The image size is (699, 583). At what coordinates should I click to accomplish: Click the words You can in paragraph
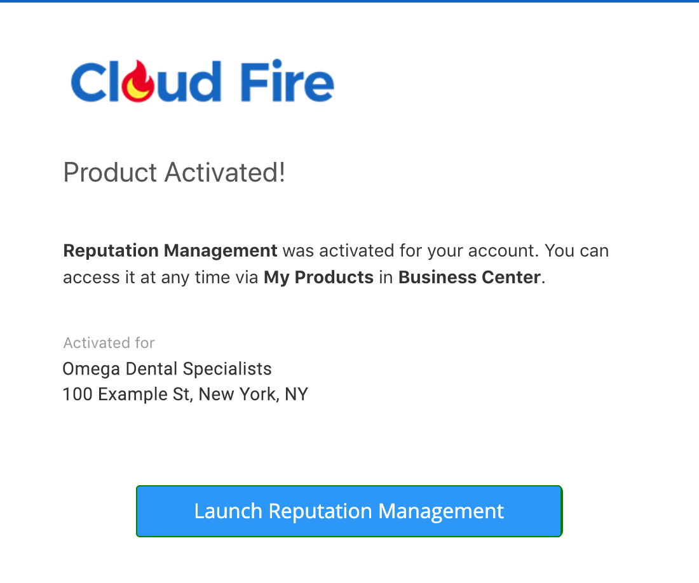click(x=576, y=251)
